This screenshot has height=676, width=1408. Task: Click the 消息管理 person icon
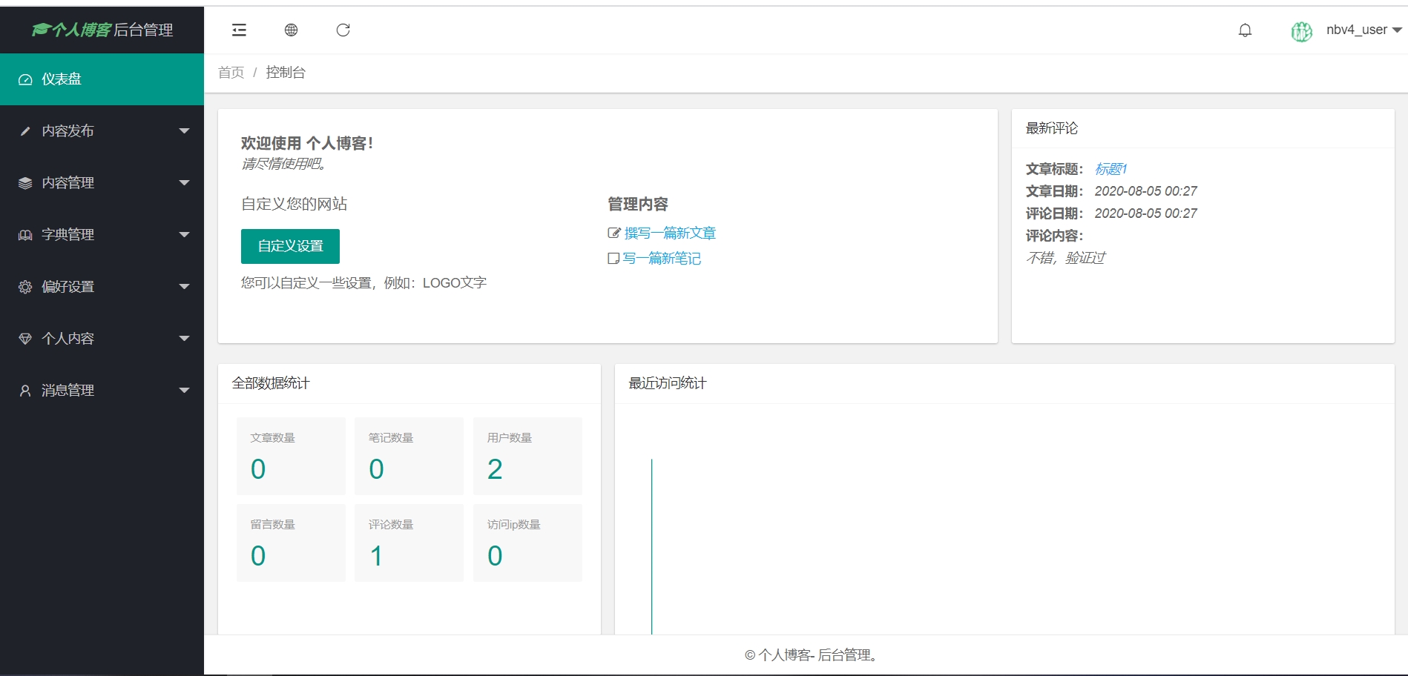25,390
